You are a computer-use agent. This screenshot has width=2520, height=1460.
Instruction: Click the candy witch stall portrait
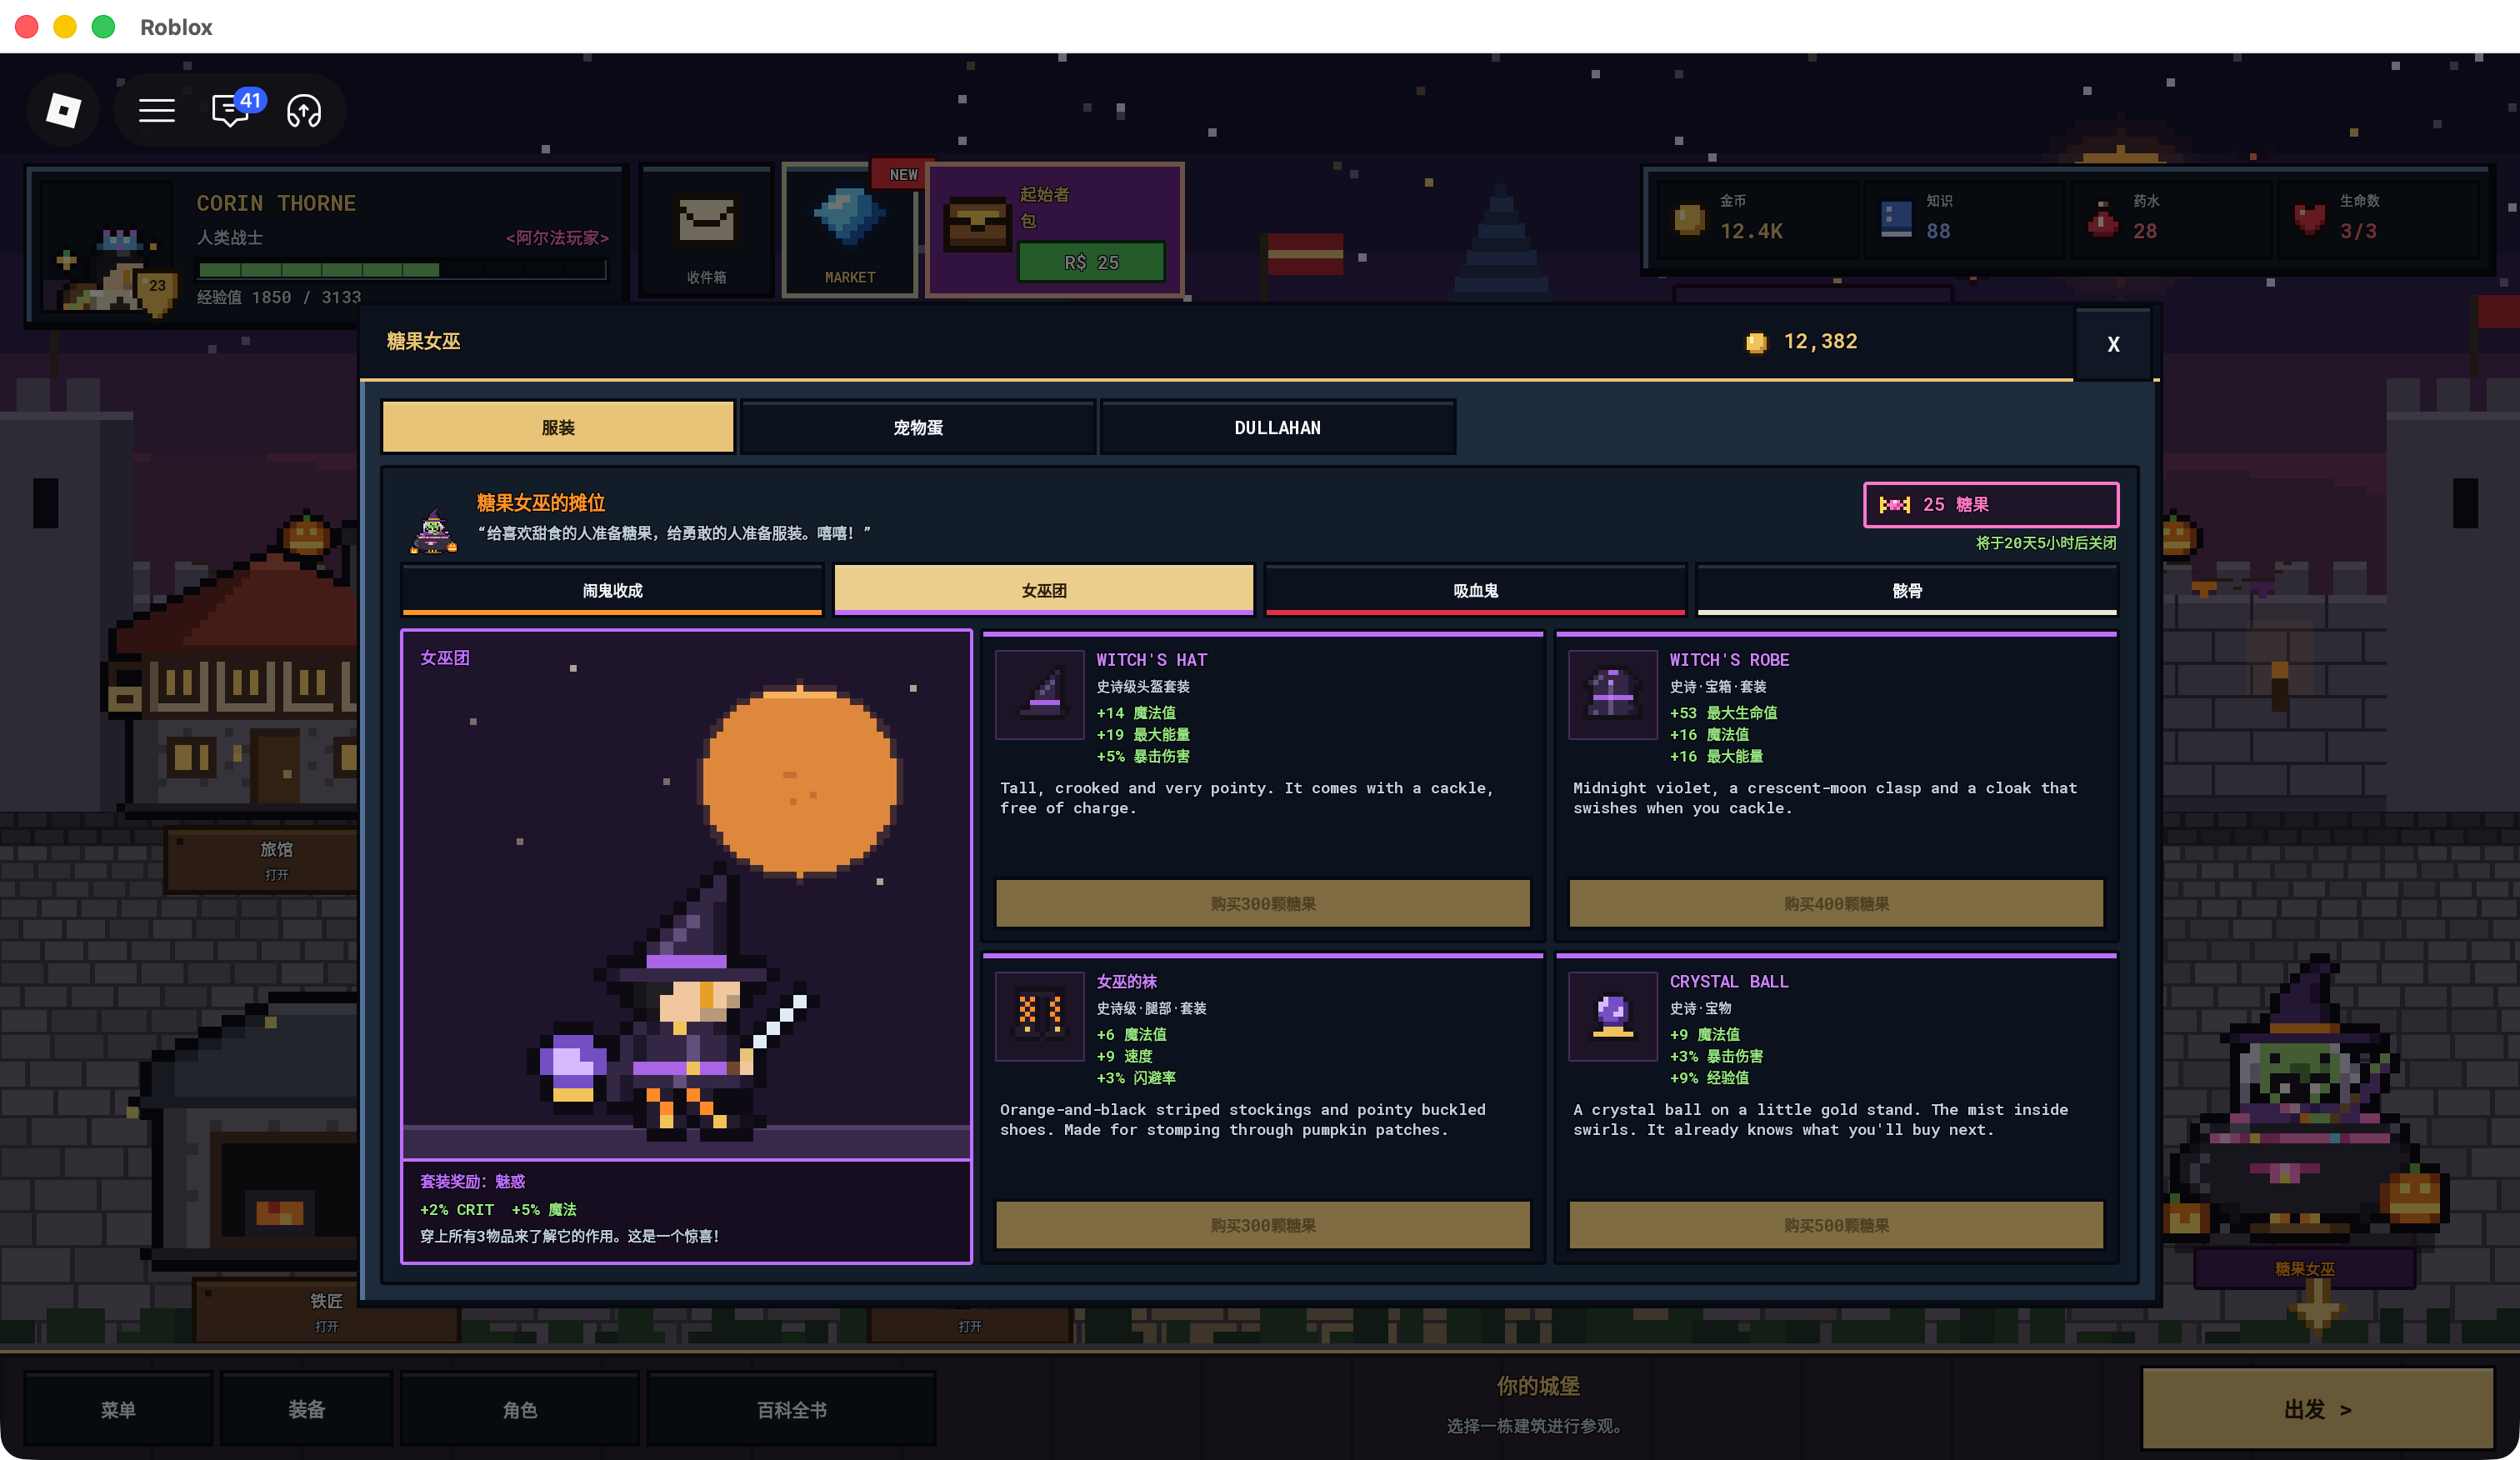click(x=433, y=530)
